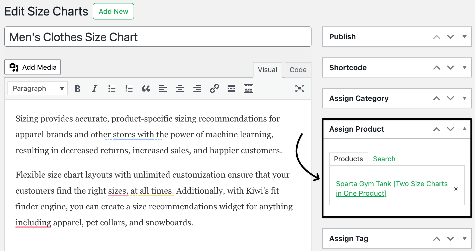Open the Search tab in Assign Product
Viewport: 475px width, 251px height.
[x=384, y=159]
